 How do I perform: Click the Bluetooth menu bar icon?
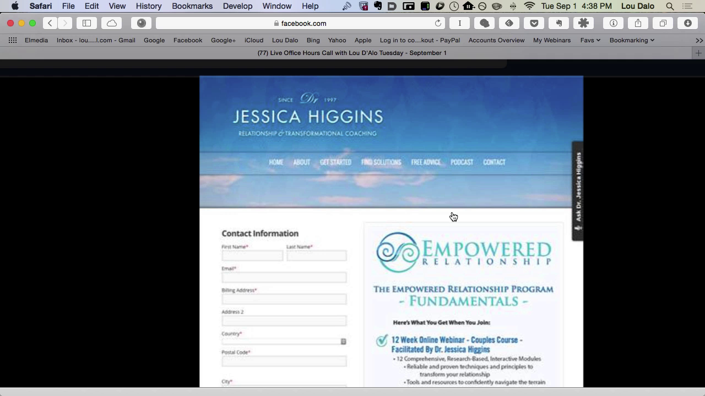(513, 6)
